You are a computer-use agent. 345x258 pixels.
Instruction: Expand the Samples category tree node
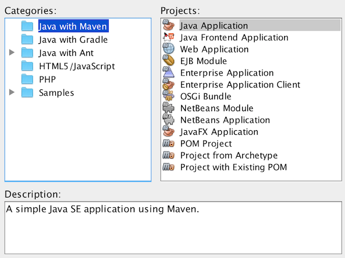click(12, 93)
